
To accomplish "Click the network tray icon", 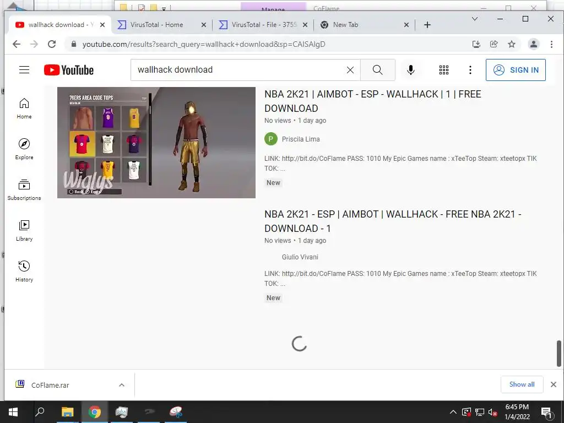I will click(480, 412).
